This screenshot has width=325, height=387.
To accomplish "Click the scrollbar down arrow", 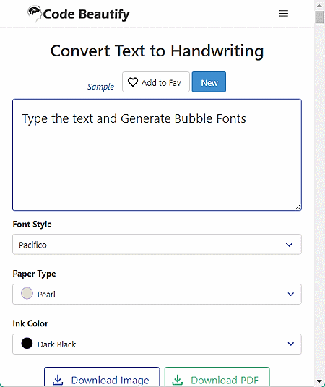I will point(319,381).
